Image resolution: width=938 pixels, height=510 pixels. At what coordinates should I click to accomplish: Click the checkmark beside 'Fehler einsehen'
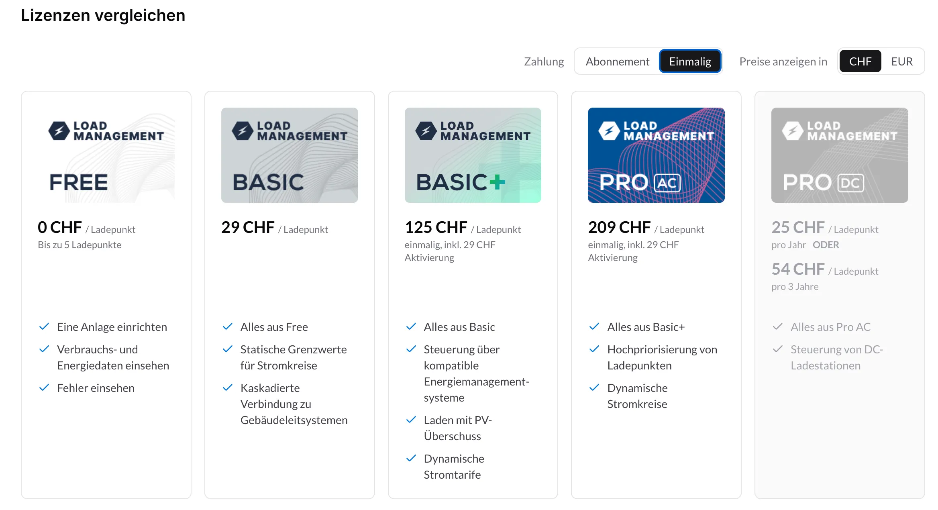44,388
